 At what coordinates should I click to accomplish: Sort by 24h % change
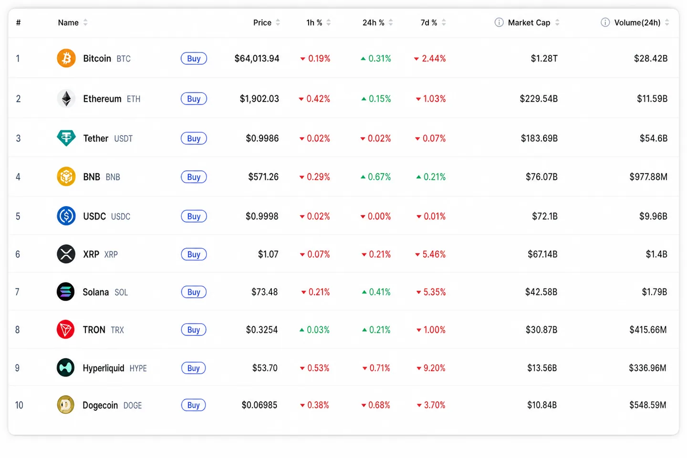click(x=378, y=22)
